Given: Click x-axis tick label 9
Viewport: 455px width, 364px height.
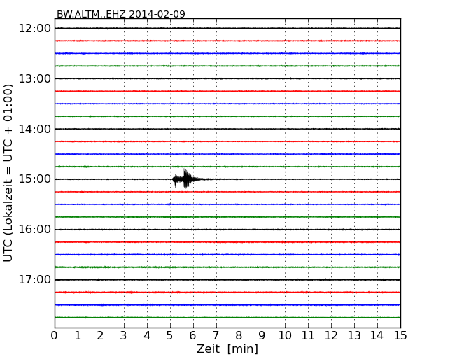Looking at the screenshot, I should [262, 335].
